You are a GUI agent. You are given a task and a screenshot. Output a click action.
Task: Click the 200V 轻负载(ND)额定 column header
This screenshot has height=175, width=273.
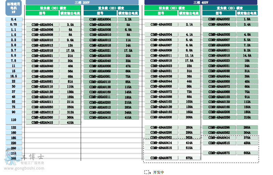tap(53, 8)
